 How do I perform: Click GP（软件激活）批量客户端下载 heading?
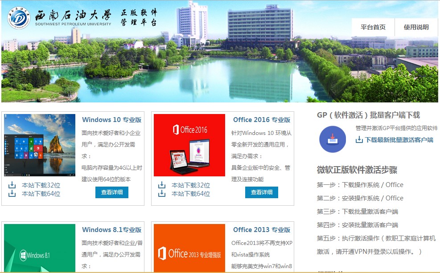tap(368, 115)
